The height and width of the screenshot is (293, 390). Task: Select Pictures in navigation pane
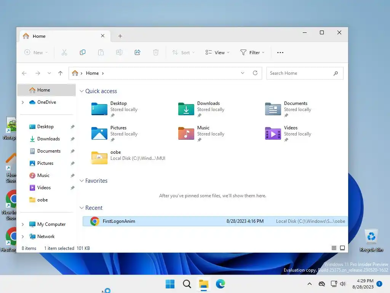(x=46, y=163)
